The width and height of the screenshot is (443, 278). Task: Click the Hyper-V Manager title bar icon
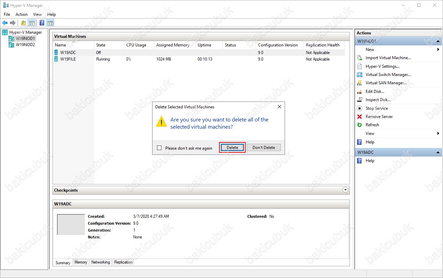pos(6,5)
